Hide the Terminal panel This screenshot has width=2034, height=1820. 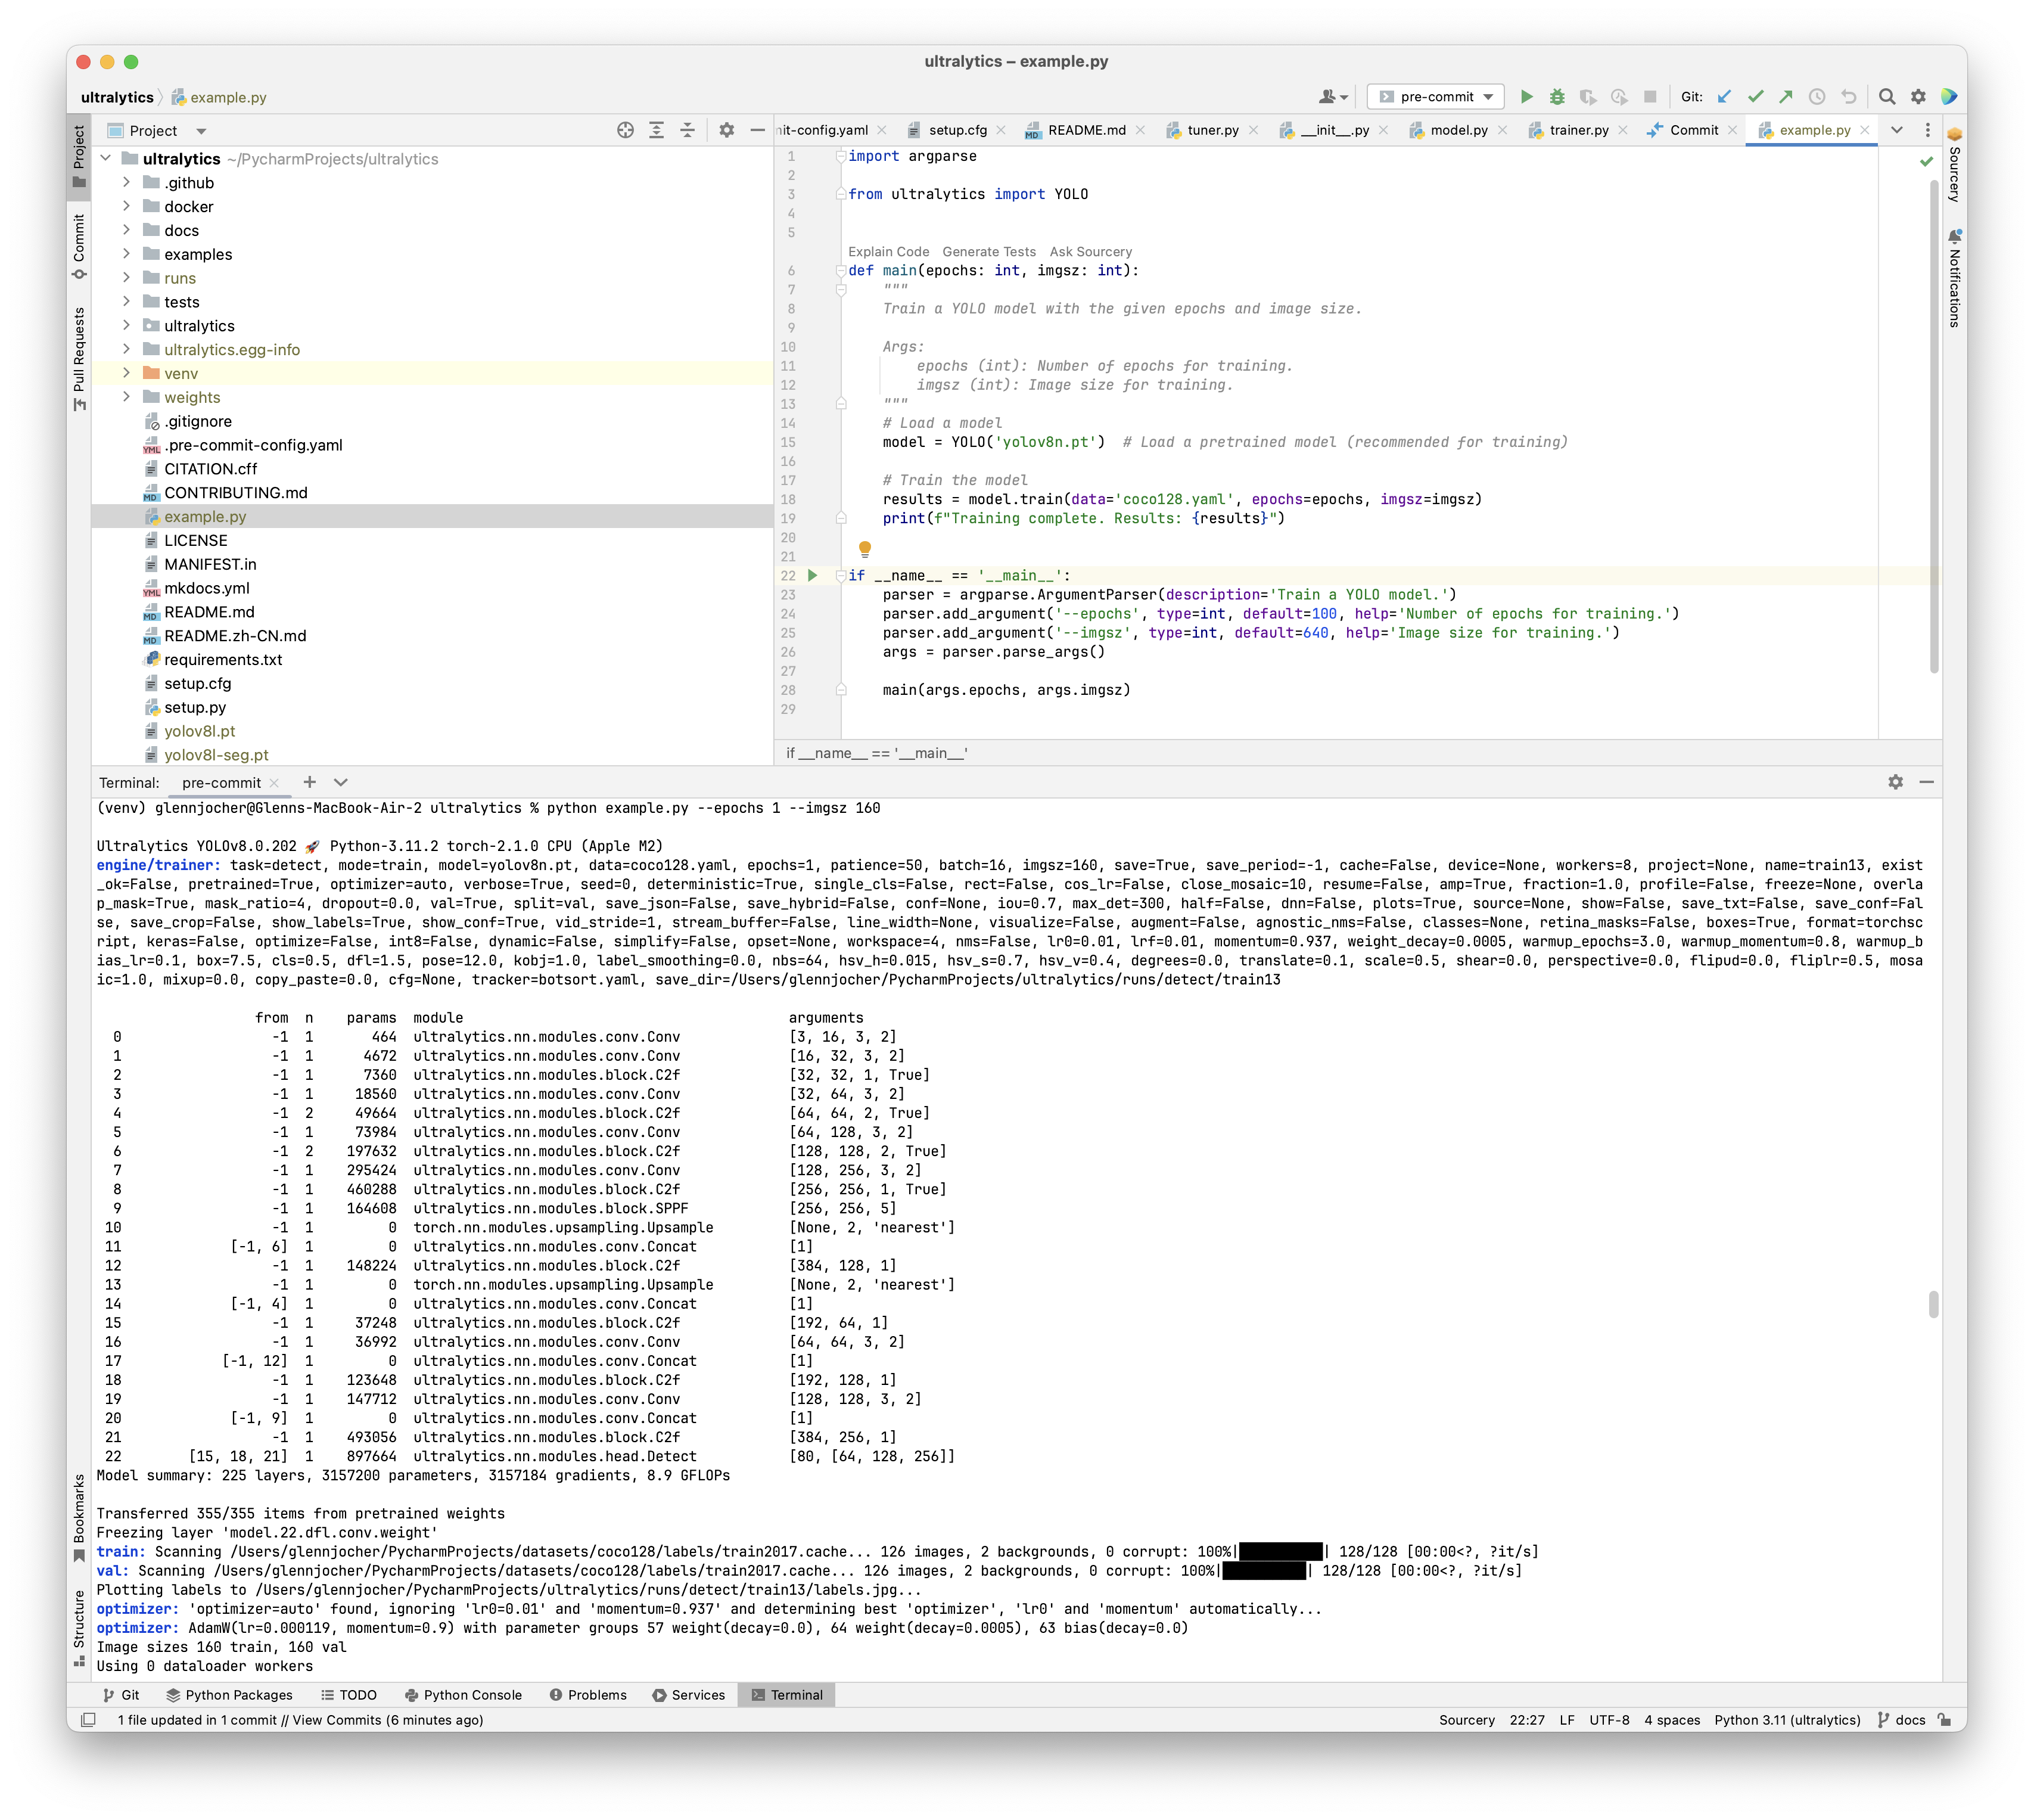[1926, 782]
